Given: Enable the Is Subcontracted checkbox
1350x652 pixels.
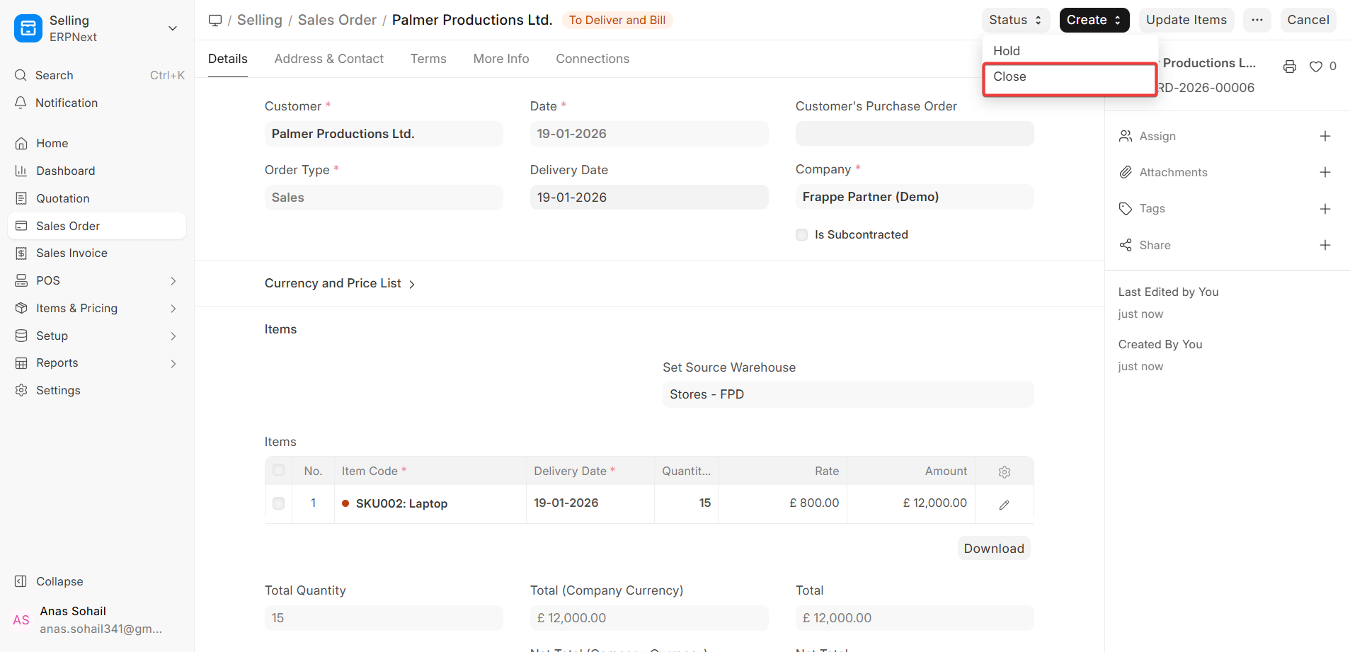Looking at the screenshot, I should (801, 234).
